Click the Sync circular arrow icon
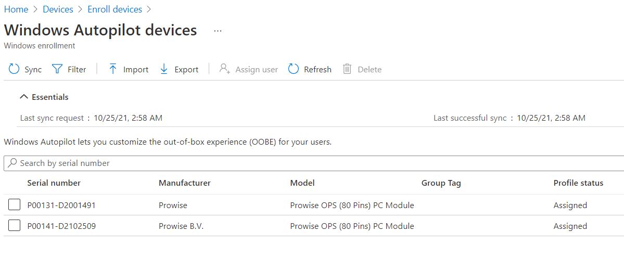 [x=14, y=69]
